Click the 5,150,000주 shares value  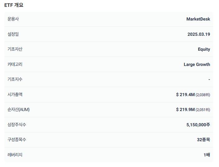198,125
